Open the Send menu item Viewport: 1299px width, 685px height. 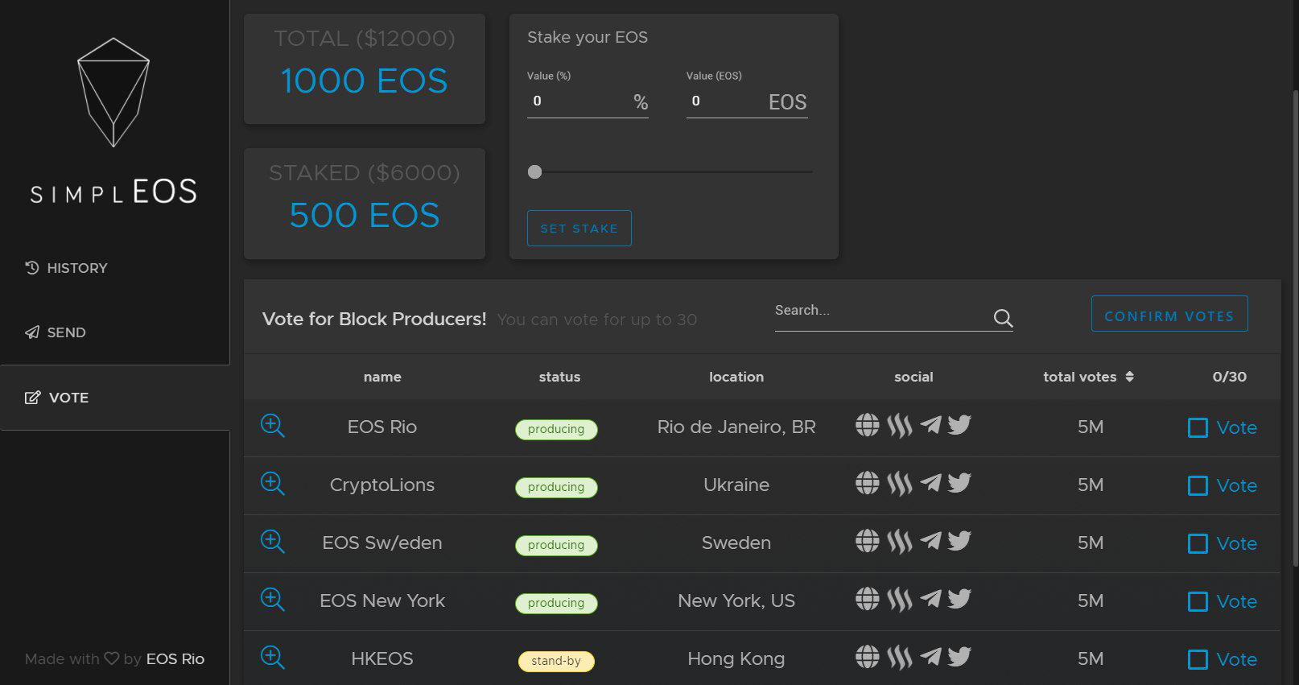[56, 332]
